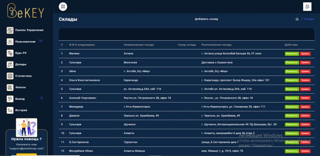Screen dimensions: 320x156
Task: Open История menu item
Action: pyautogui.click(x=21, y=110)
